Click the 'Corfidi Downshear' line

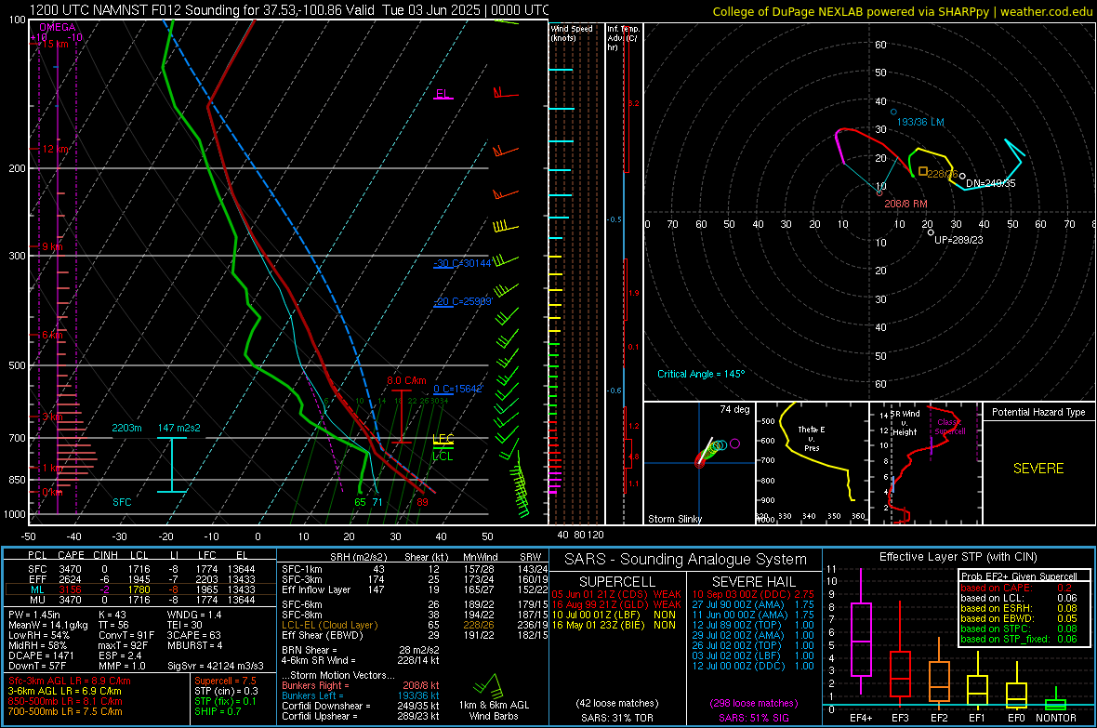coord(361,706)
